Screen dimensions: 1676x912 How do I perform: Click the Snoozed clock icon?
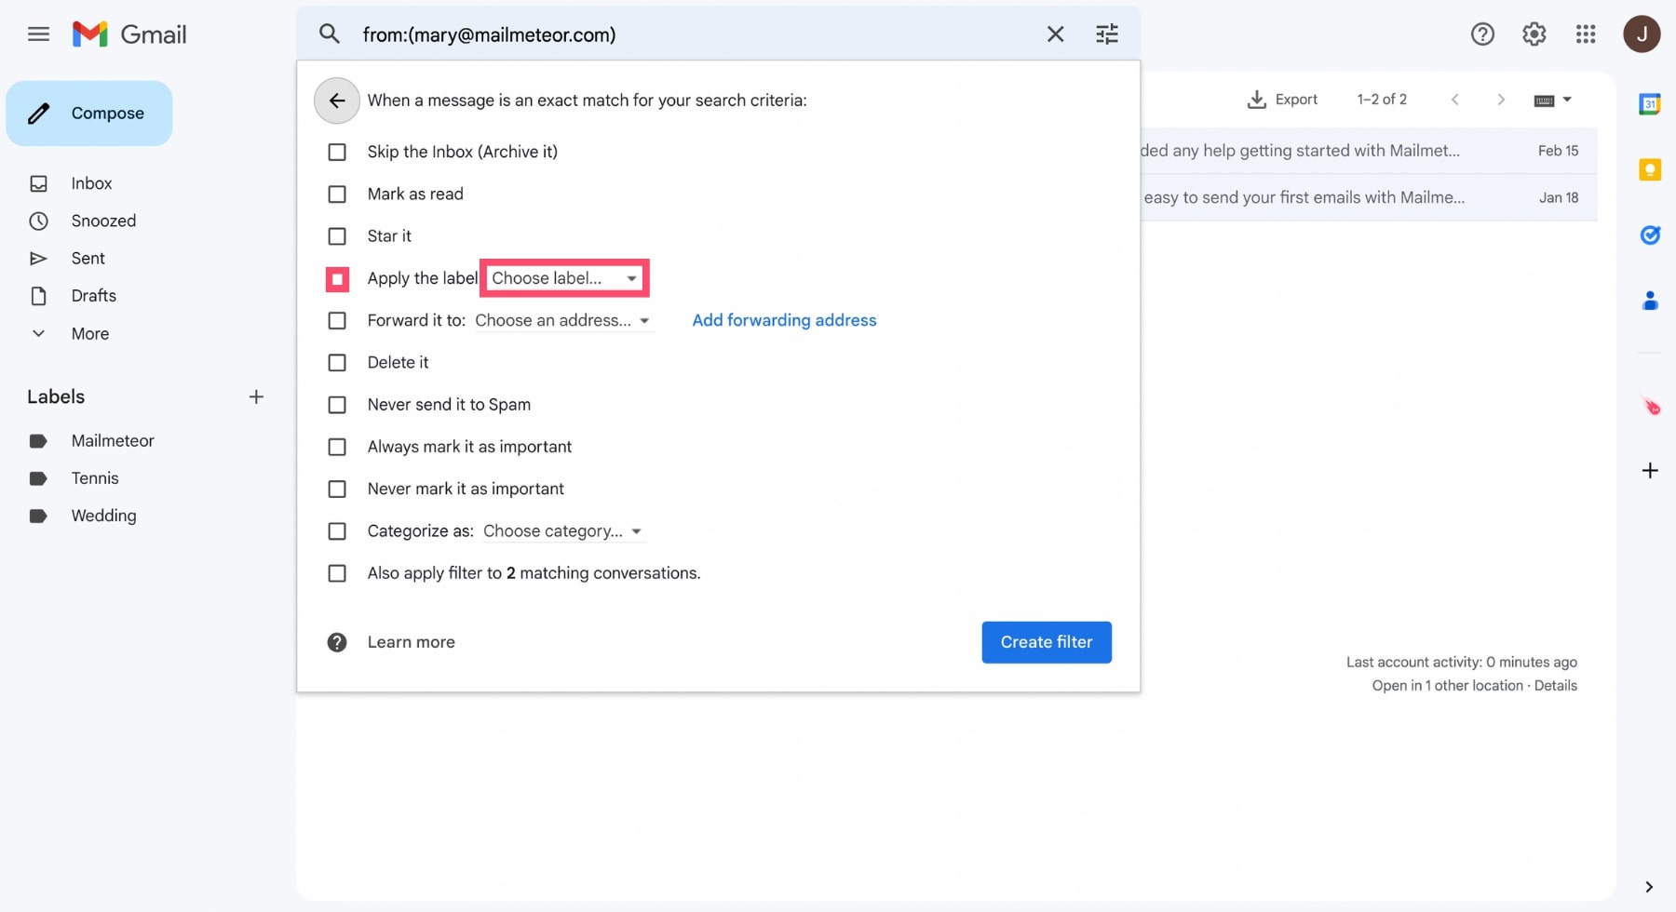[x=38, y=221]
